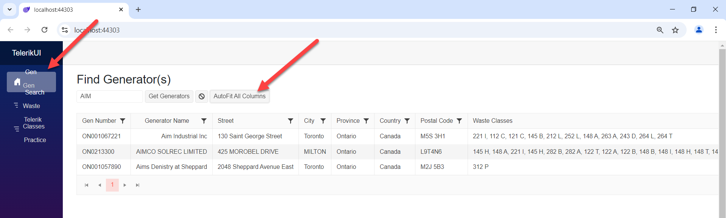Image resolution: width=726 pixels, height=218 pixels.
Task: Open the browser zoom indicator
Action: [x=660, y=30]
